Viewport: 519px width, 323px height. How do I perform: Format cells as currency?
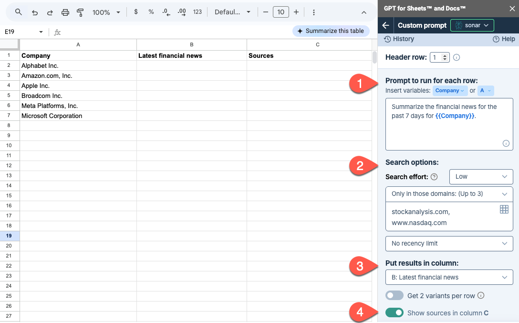135,12
